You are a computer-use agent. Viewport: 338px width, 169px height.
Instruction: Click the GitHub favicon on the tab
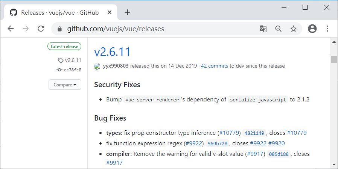click(14, 12)
